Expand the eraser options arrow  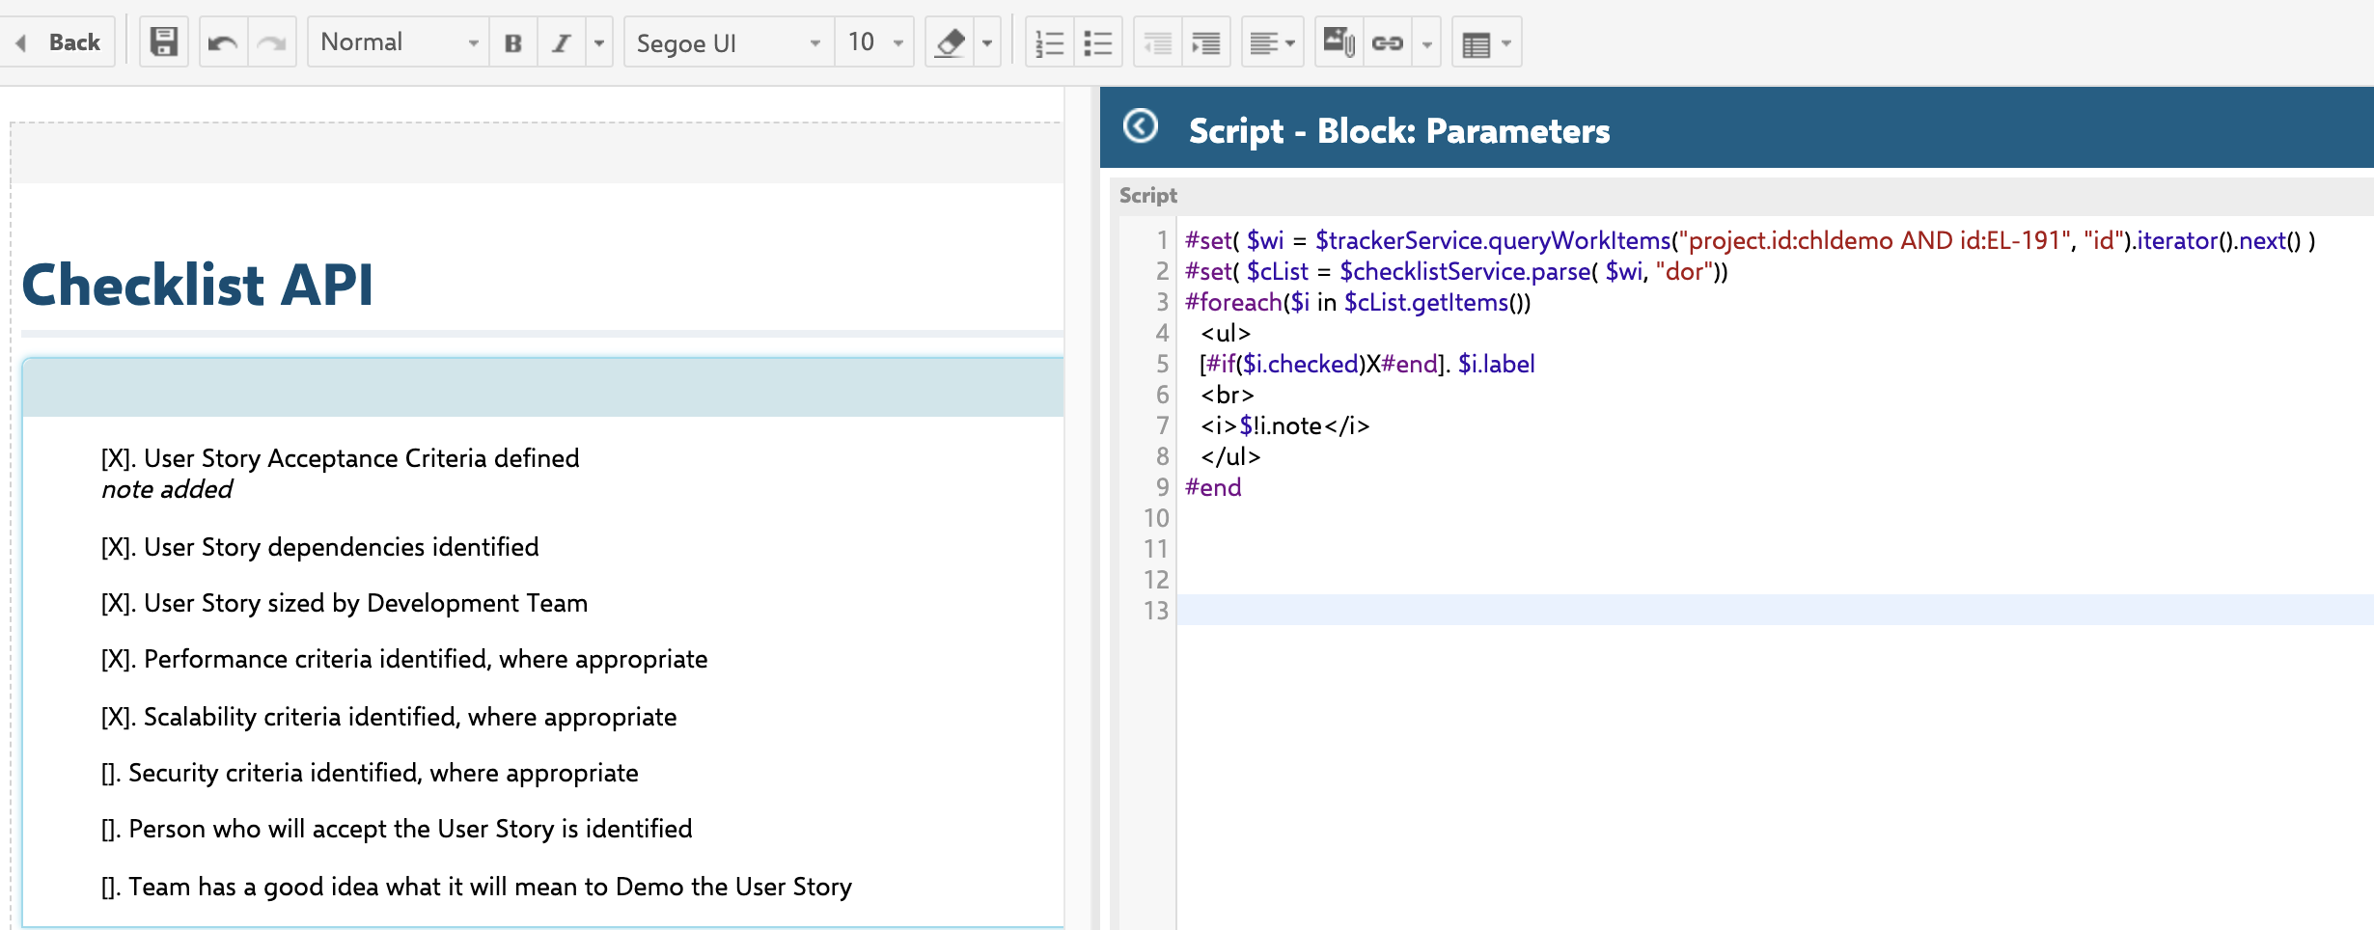(987, 42)
